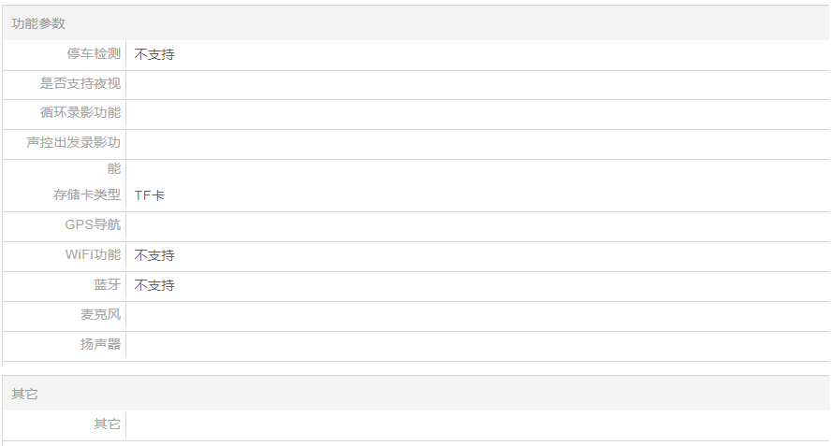The height and width of the screenshot is (446, 833).
Task: Click the 功能参数 section header
Action: click(38, 23)
